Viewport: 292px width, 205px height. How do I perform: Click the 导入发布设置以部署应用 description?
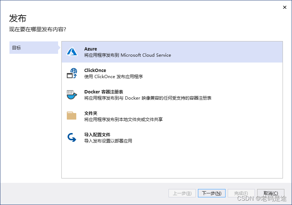108,141
